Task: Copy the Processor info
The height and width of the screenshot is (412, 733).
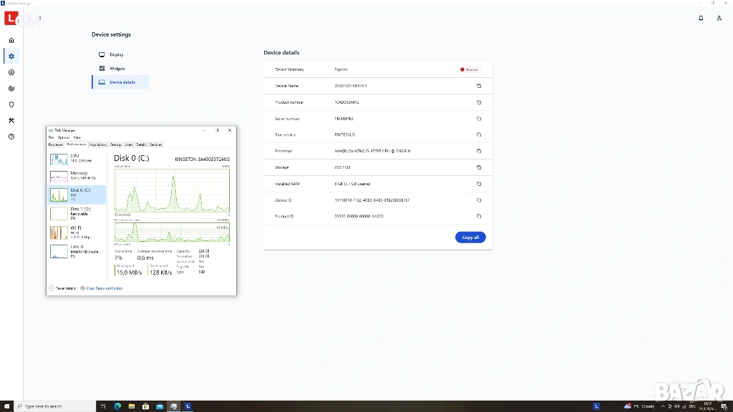Action: pos(479,151)
